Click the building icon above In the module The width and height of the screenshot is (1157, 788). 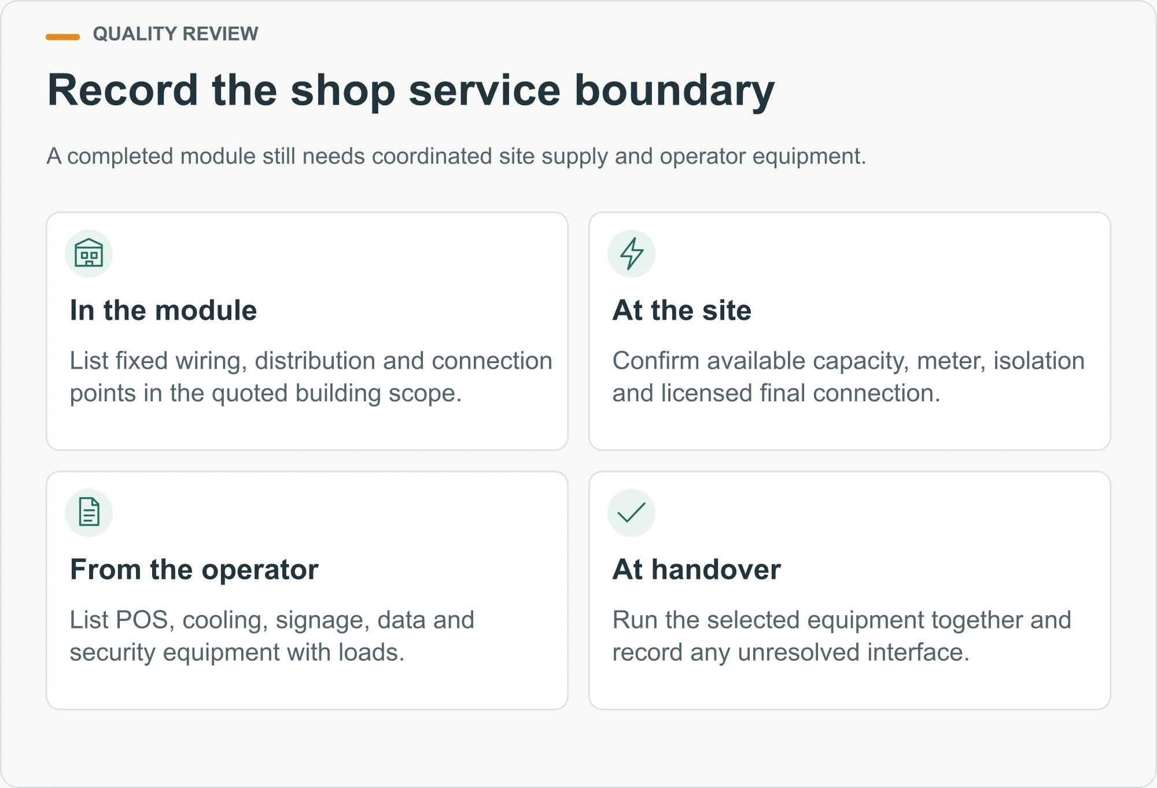[x=89, y=253]
